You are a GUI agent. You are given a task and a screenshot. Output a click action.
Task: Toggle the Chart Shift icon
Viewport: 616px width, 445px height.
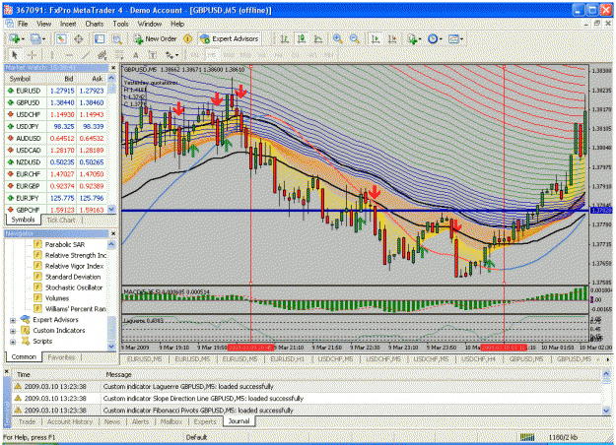(392, 38)
